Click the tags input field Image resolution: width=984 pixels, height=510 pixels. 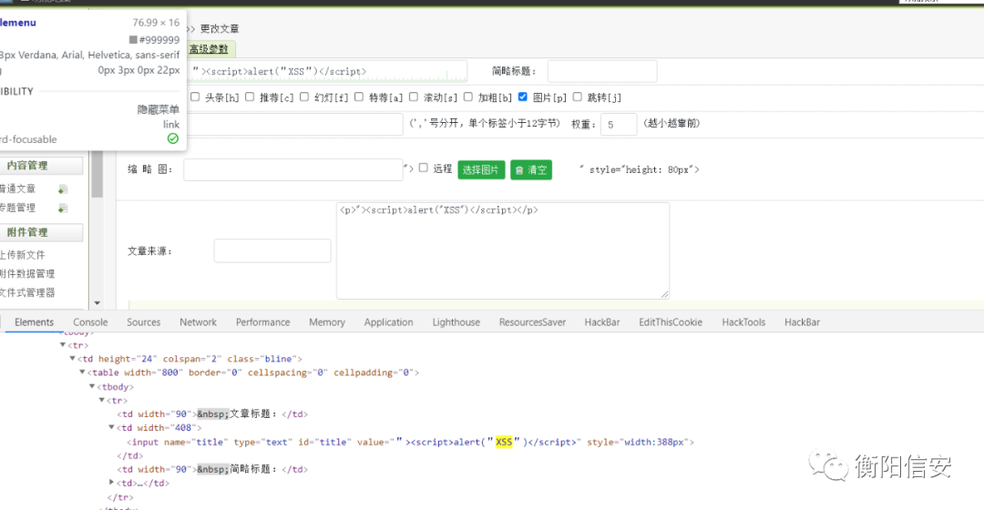click(294, 124)
